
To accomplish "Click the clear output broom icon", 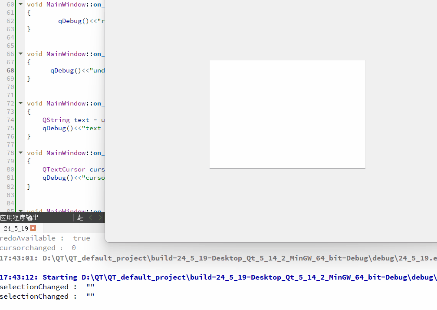I will pyautogui.click(x=80, y=218).
